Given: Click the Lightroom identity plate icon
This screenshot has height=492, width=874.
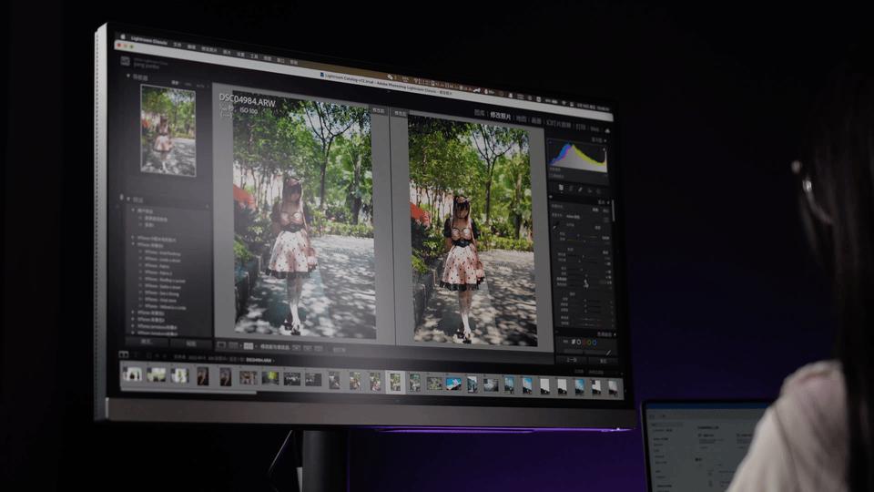Looking at the screenshot, I should point(125,61).
